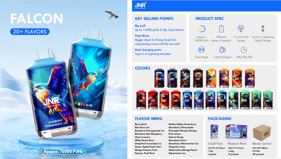Select the Small Pack packaging image
The width and height of the screenshot is (281, 159).
(214, 132)
